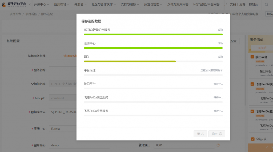Go to 项目列表 breadcrumb link
Screen dimensions: 273x152
coord(15,14)
